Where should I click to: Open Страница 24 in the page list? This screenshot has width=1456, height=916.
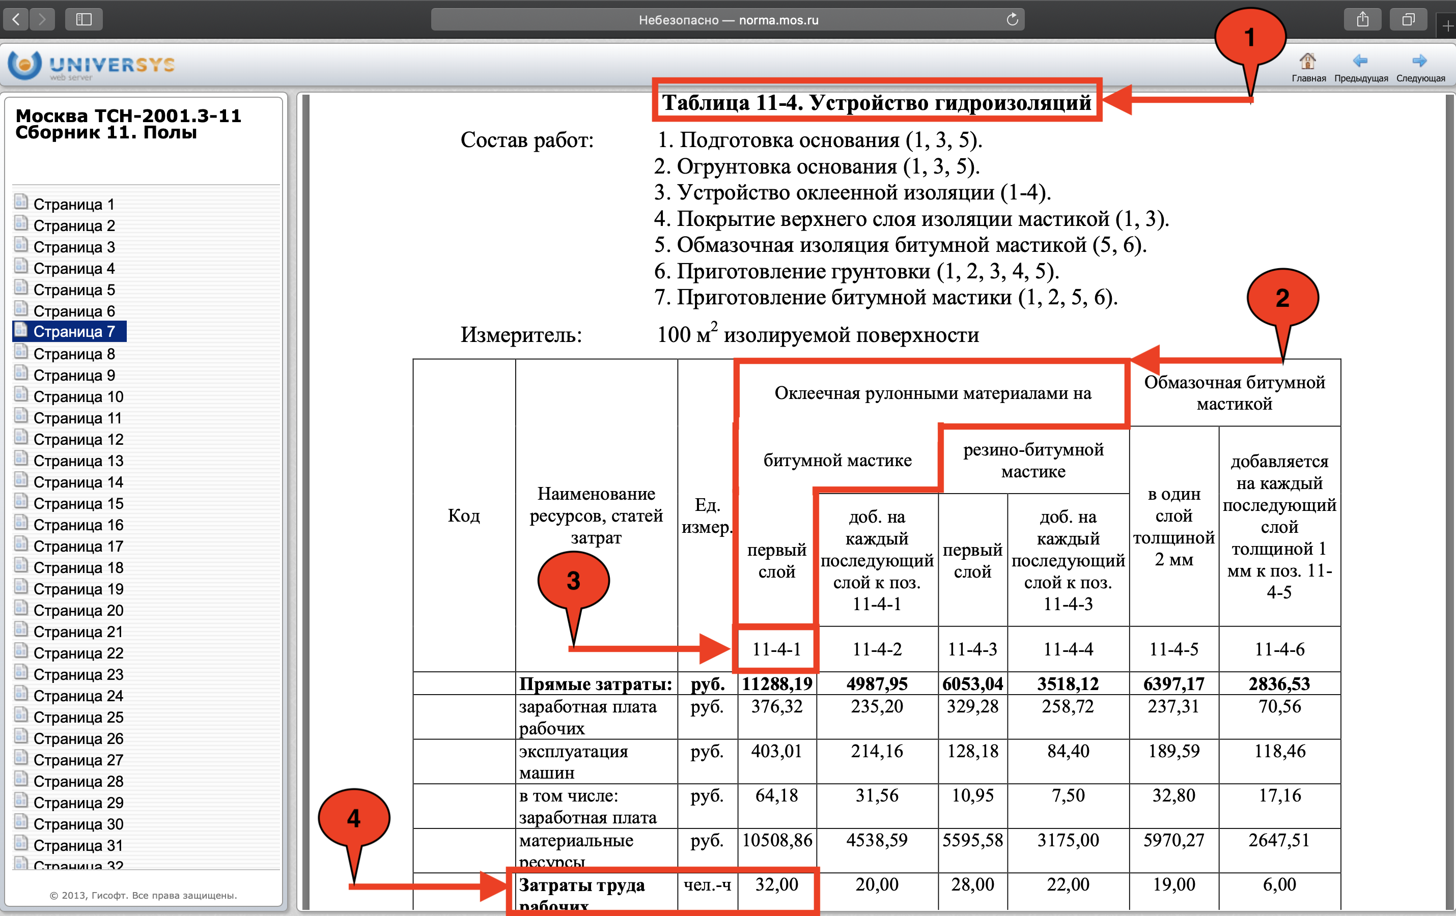point(78,696)
